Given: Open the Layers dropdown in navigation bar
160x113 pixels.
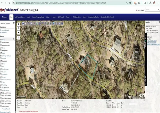Looking at the screenshot, I should coord(5,17).
